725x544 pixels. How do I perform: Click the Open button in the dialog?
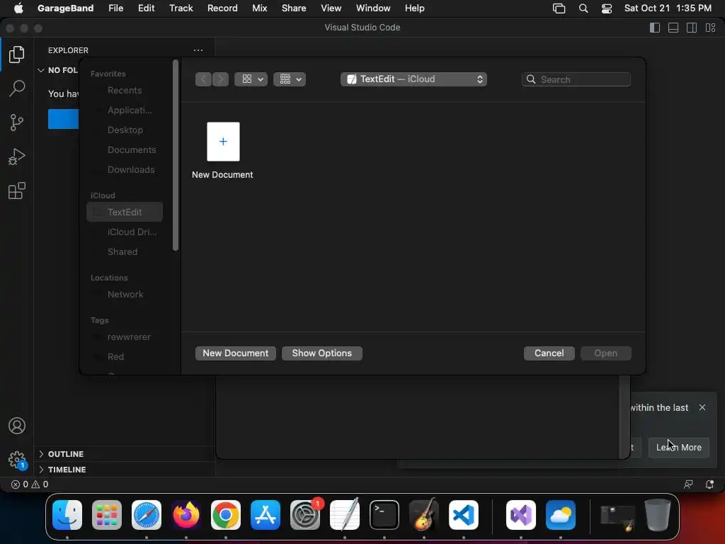tap(606, 353)
